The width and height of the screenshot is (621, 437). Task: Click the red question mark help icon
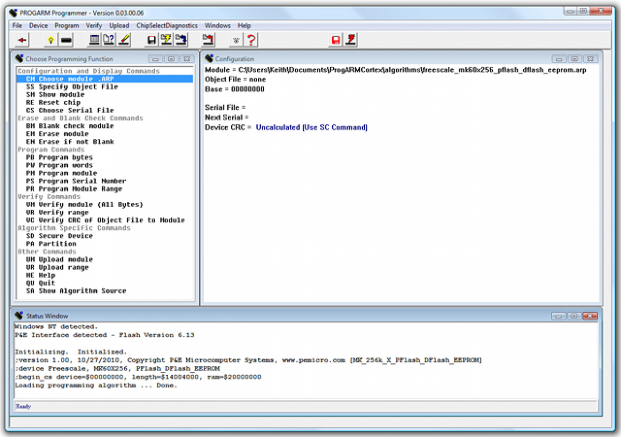pos(251,40)
